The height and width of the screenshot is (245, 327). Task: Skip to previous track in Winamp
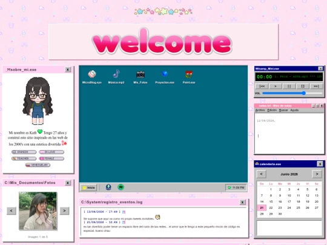[x=262, y=87]
